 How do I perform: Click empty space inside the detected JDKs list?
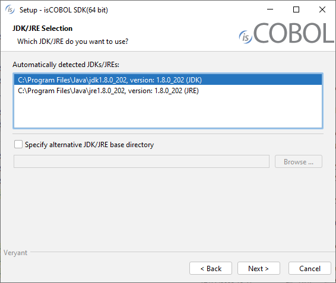[168, 112]
